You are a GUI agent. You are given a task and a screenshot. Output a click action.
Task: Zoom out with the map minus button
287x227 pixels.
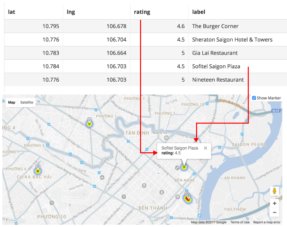274,212
